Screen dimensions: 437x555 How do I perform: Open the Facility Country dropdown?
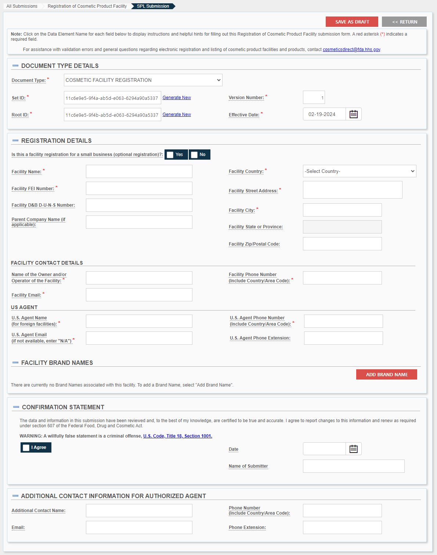point(360,171)
